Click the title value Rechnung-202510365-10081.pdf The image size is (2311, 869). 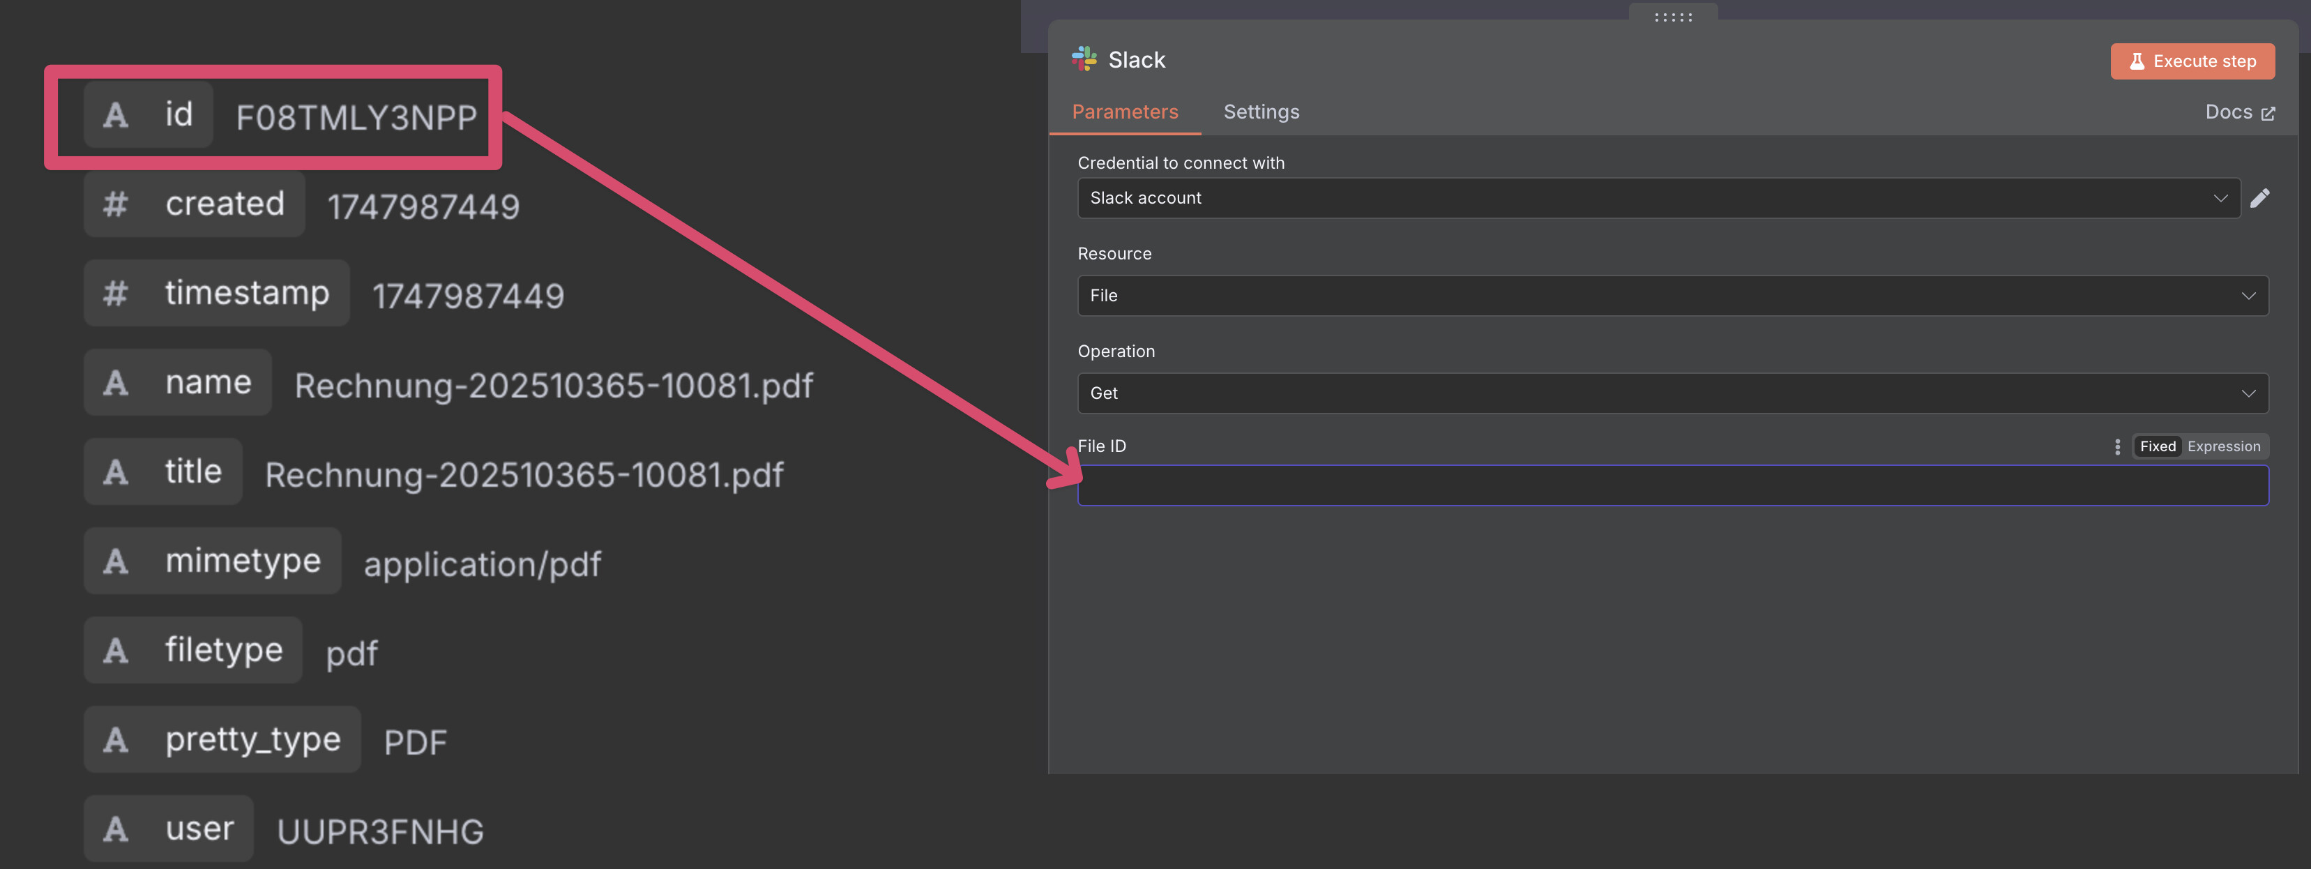(x=524, y=476)
